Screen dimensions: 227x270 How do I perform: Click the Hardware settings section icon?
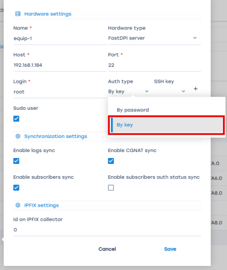(18, 14)
